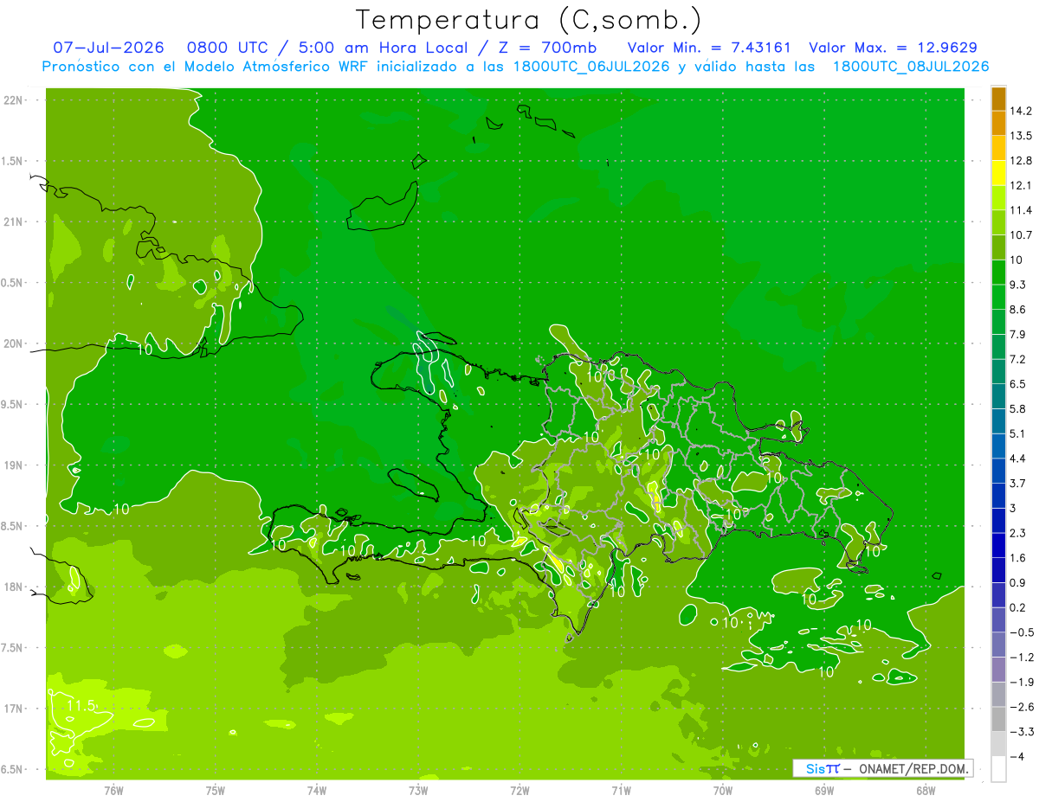Click the "Temperatura (C,somb.)" chart title
Image resolution: width=1039 pixels, height=802 pixels.
pyautogui.click(x=528, y=20)
